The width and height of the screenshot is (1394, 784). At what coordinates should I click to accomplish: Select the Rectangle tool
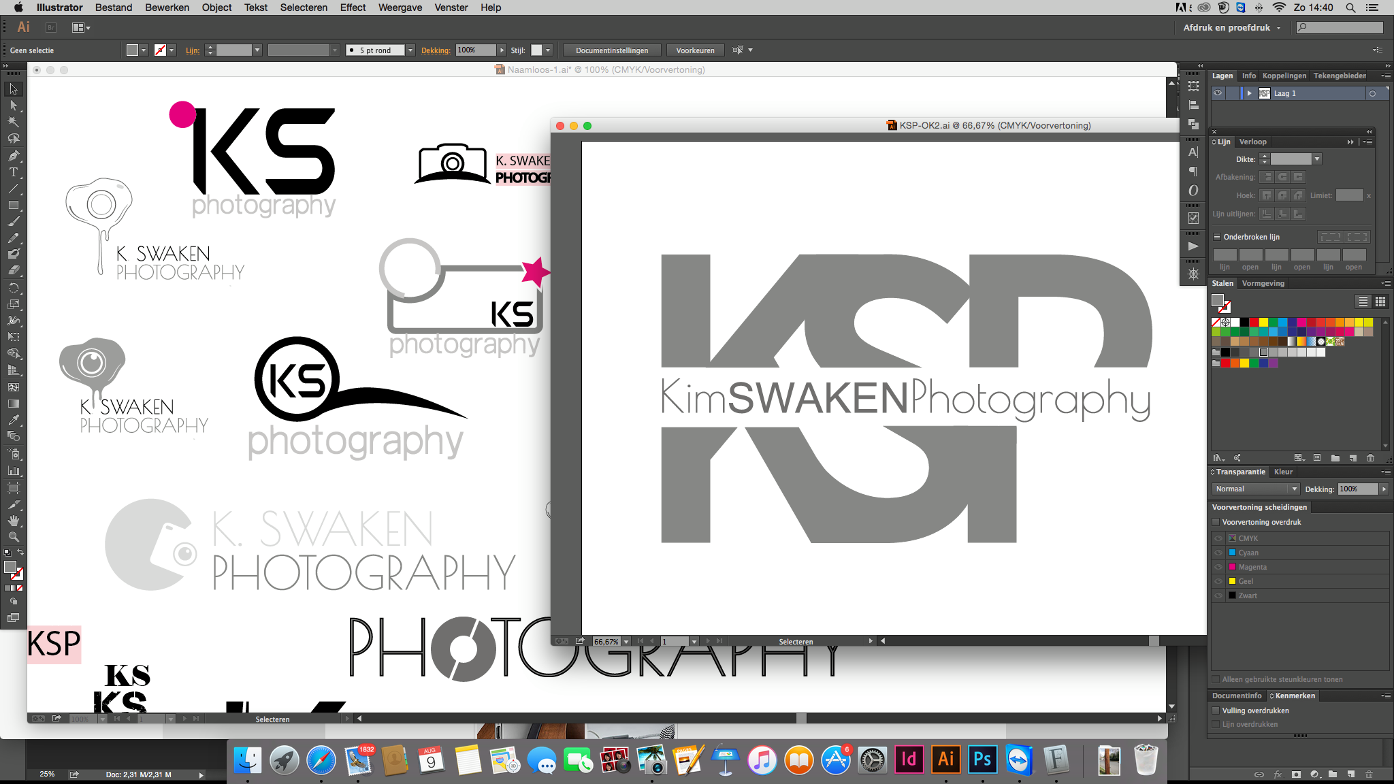(13, 205)
